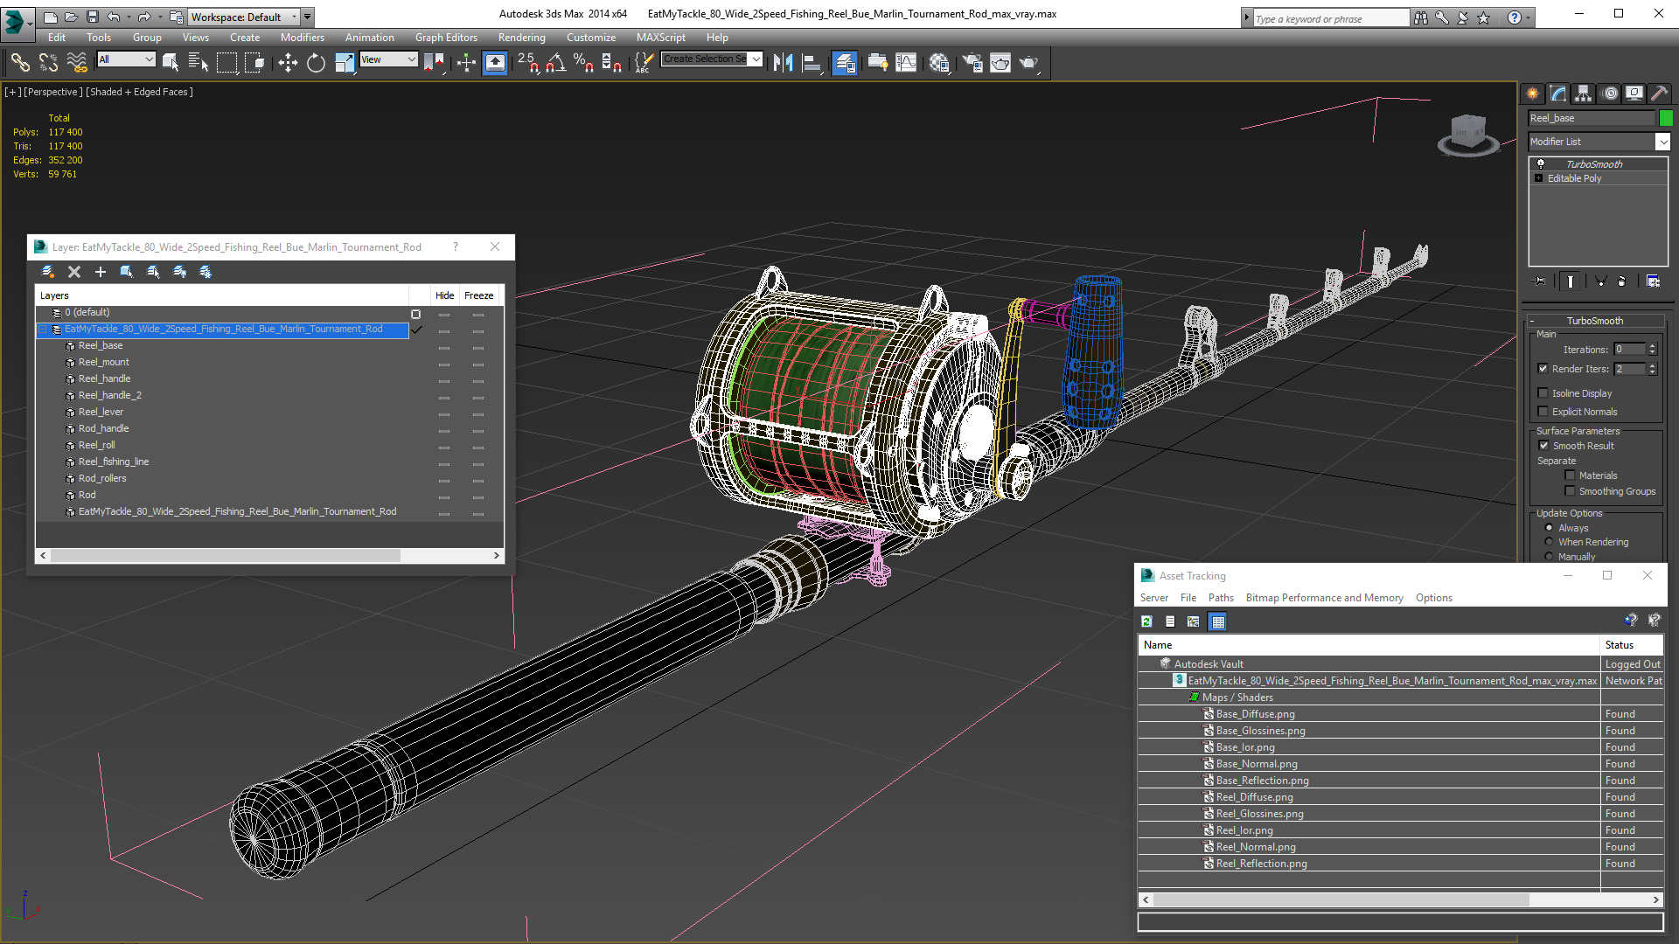Toggle the Smooth Result checkbox
1679x944 pixels.
coord(1543,446)
